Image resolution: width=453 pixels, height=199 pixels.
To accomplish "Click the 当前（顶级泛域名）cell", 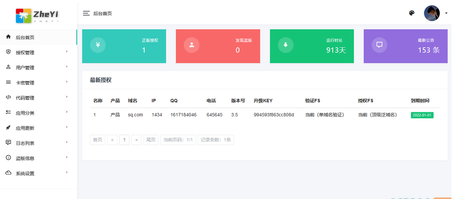I will 378,115.
